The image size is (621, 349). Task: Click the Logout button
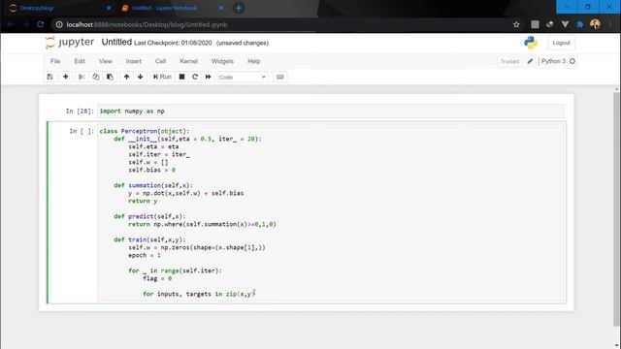click(561, 43)
